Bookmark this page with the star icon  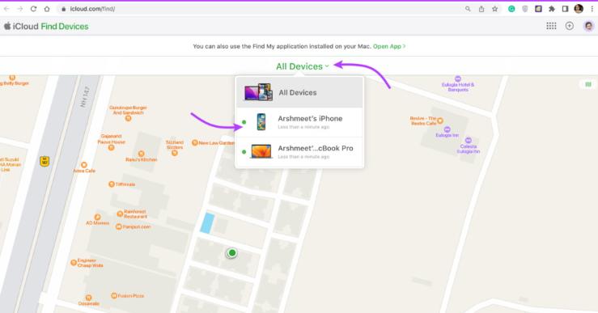[x=494, y=9]
